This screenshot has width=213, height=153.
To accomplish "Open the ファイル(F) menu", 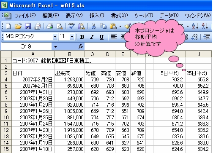I will (25, 16).
